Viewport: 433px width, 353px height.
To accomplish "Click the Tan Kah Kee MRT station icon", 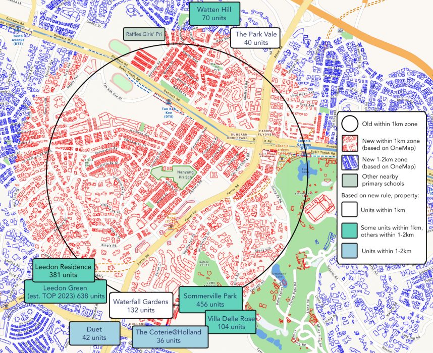I will click(x=168, y=102).
